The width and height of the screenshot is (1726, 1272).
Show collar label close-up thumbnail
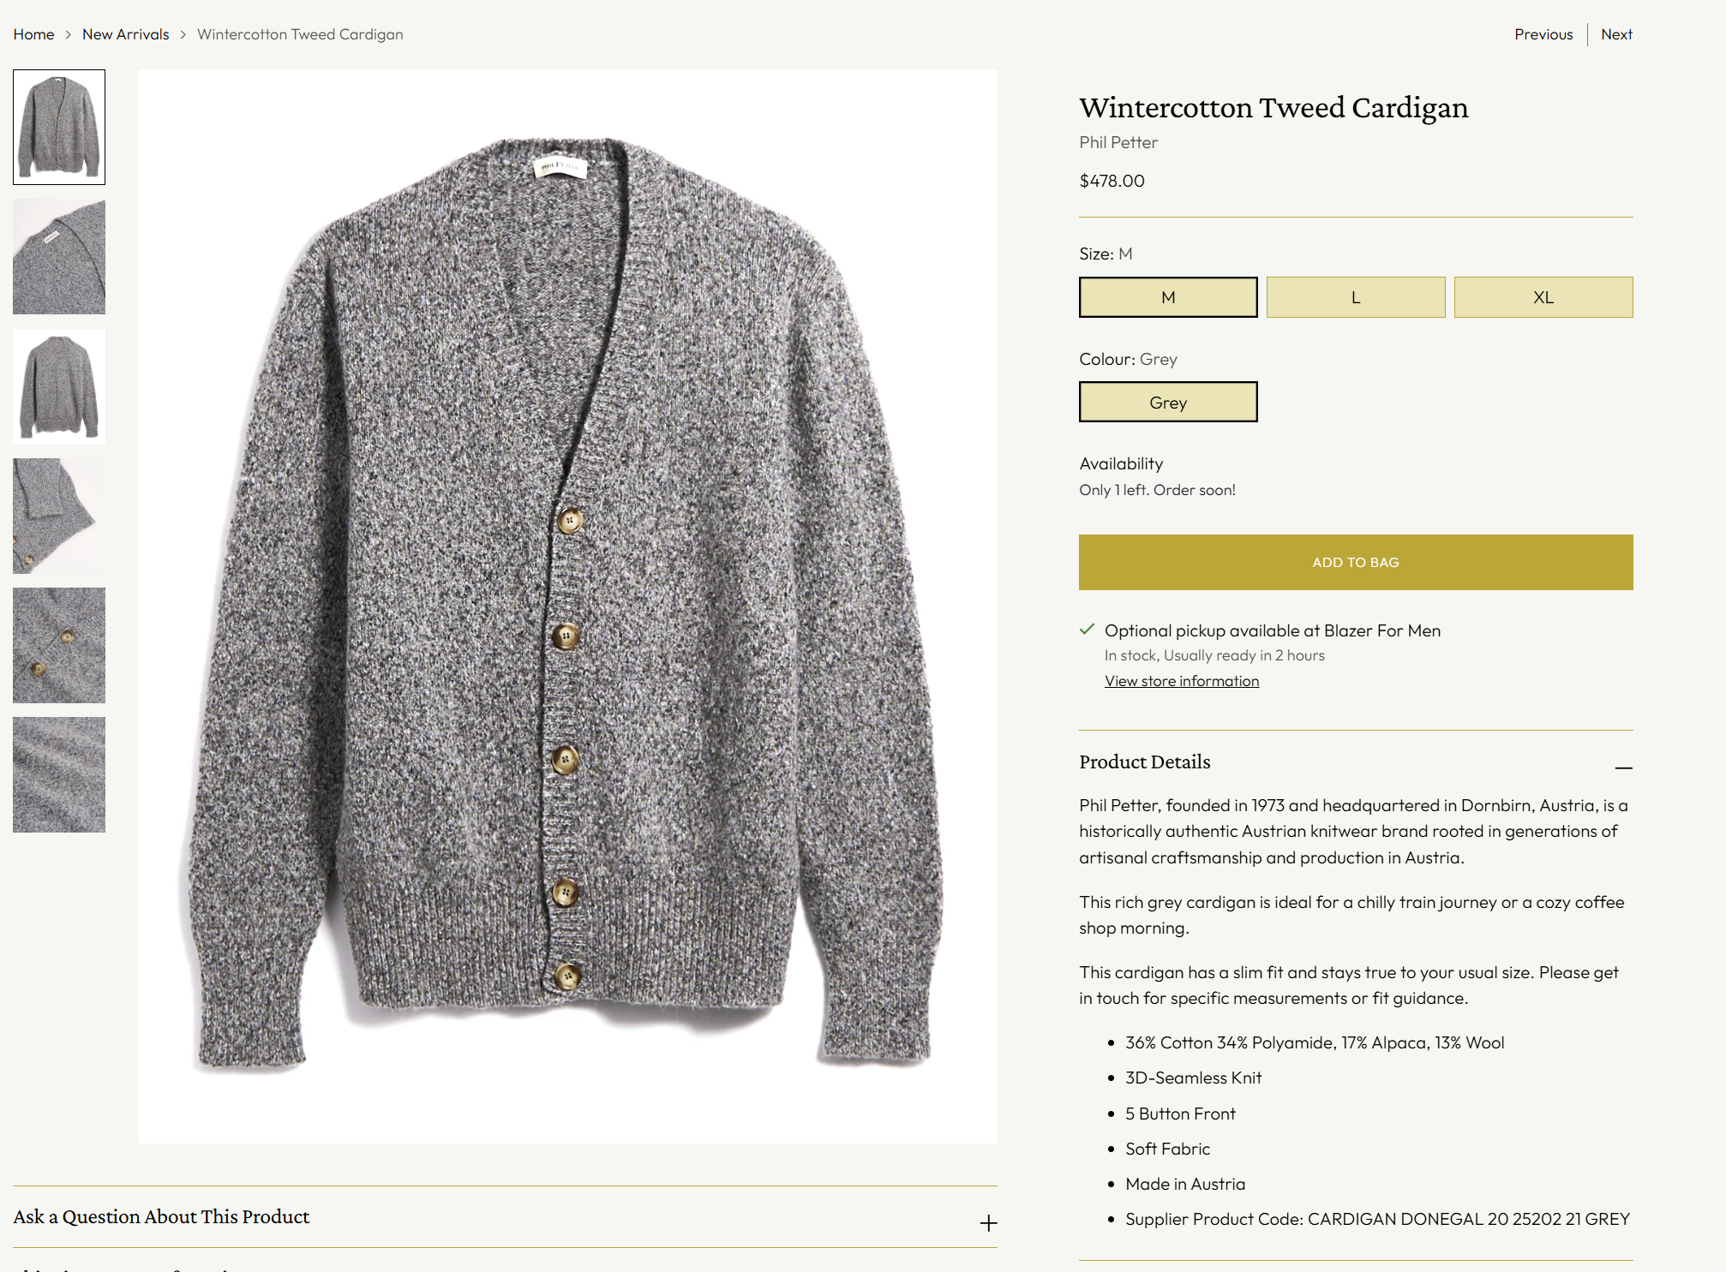pyautogui.click(x=59, y=257)
